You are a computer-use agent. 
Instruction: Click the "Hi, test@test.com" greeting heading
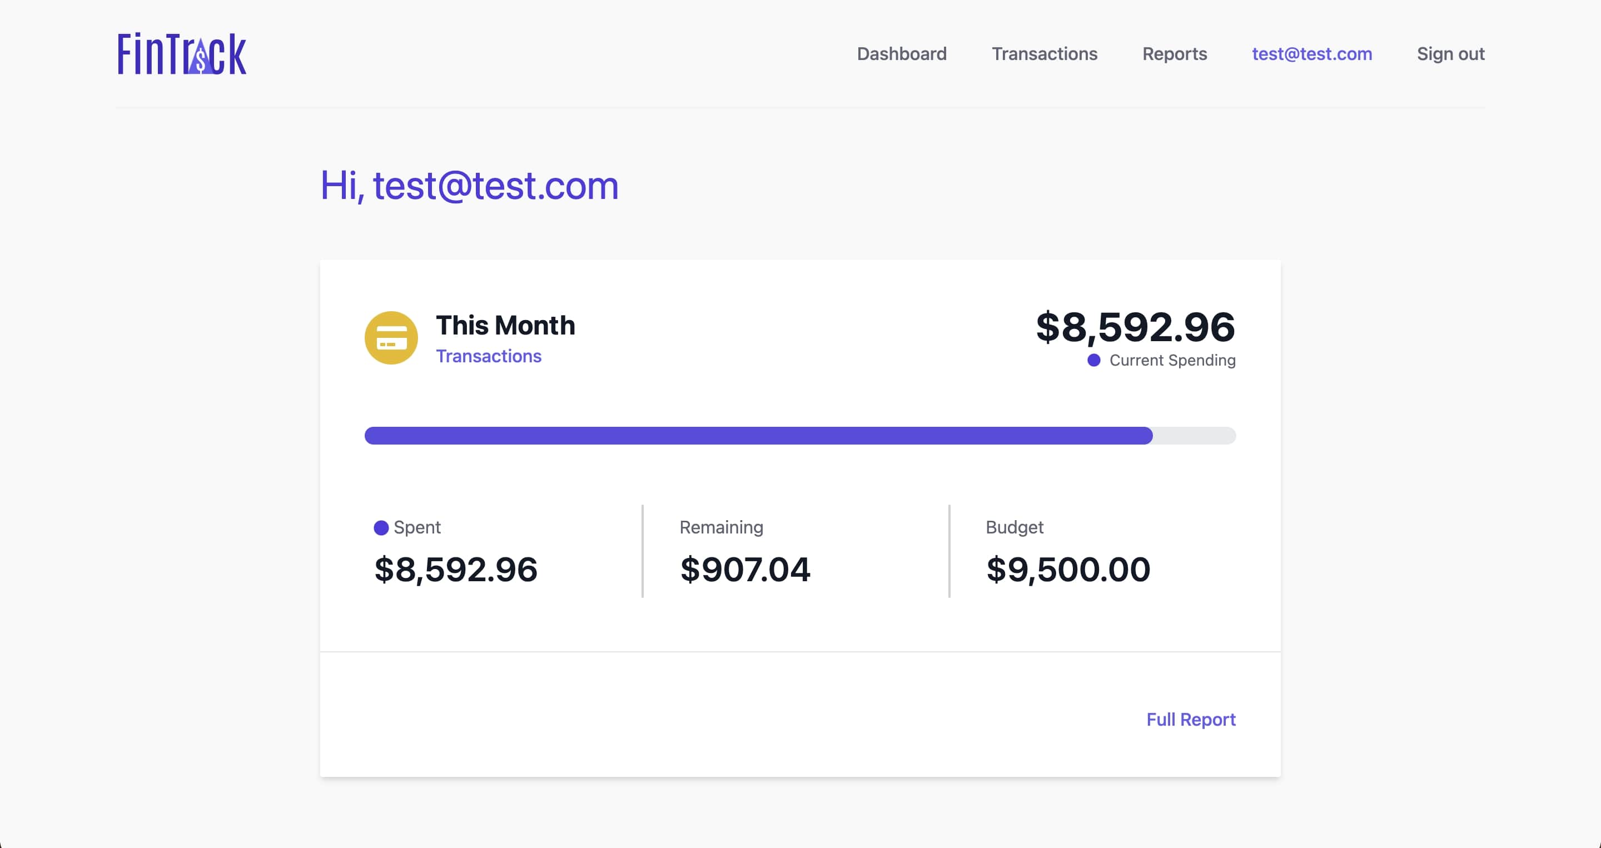tap(469, 185)
